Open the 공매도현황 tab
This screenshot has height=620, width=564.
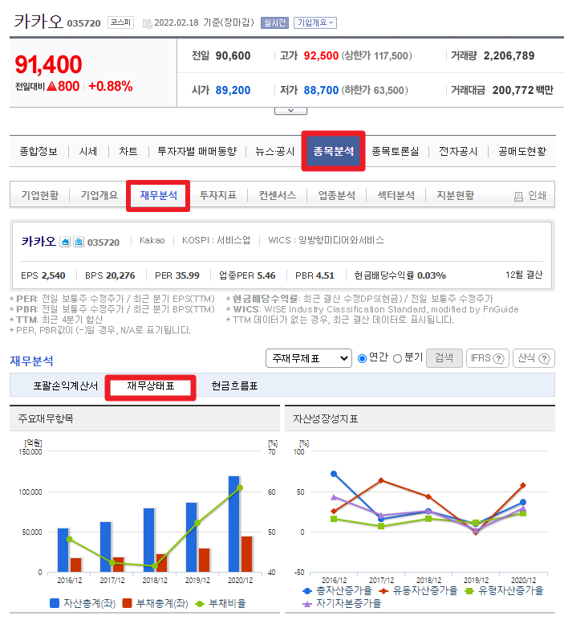click(522, 151)
